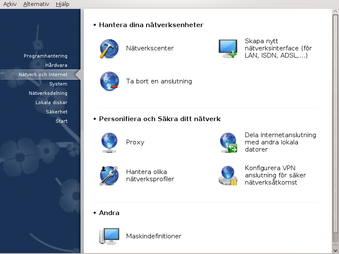Click the monitor icon for new network interface

[228, 49]
